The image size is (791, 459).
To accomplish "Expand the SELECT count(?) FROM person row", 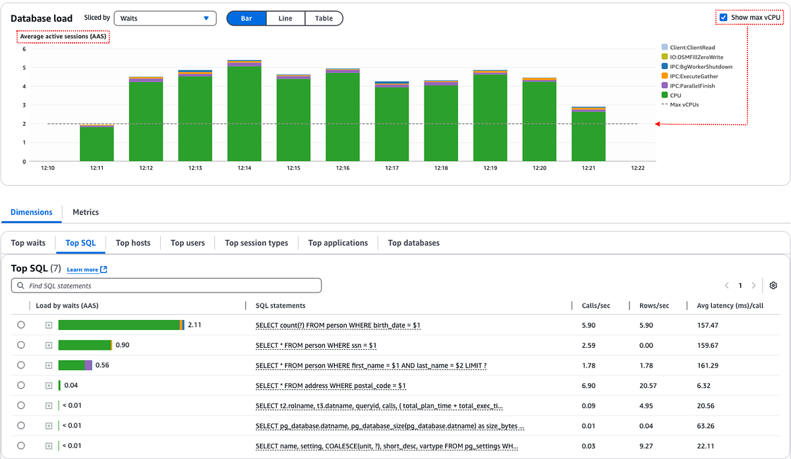I will click(48, 325).
